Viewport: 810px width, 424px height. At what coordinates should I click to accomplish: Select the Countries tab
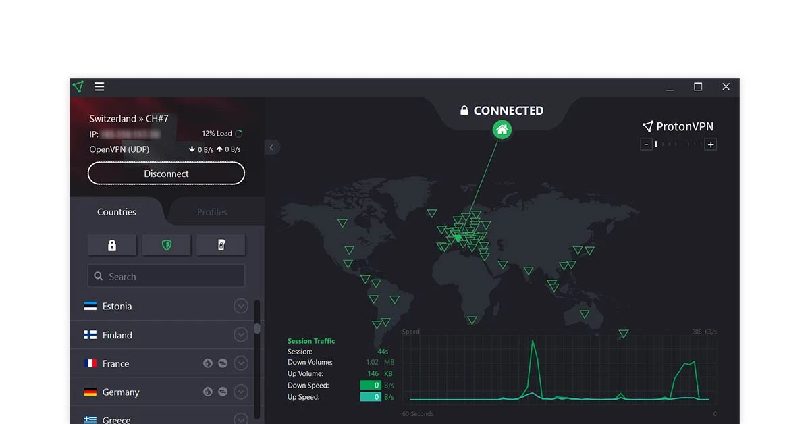116,211
